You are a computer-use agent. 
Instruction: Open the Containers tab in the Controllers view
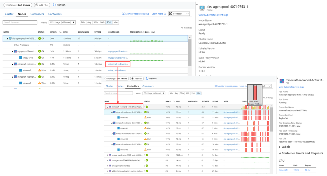[x=148, y=86]
